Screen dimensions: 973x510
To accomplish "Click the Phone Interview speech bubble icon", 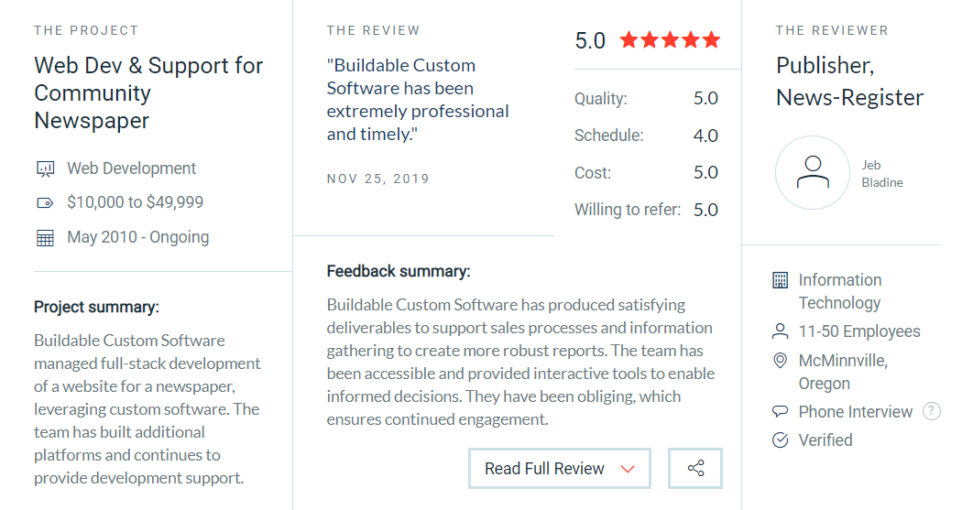I will [780, 411].
